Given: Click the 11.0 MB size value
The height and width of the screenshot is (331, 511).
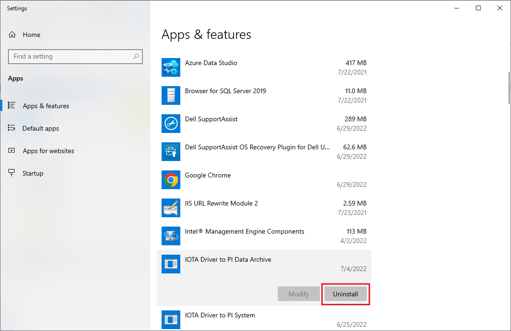Looking at the screenshot, I should point(356,91).
